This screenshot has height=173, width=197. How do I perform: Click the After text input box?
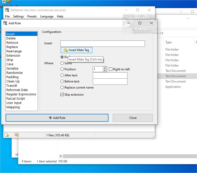tap(110, 75)
